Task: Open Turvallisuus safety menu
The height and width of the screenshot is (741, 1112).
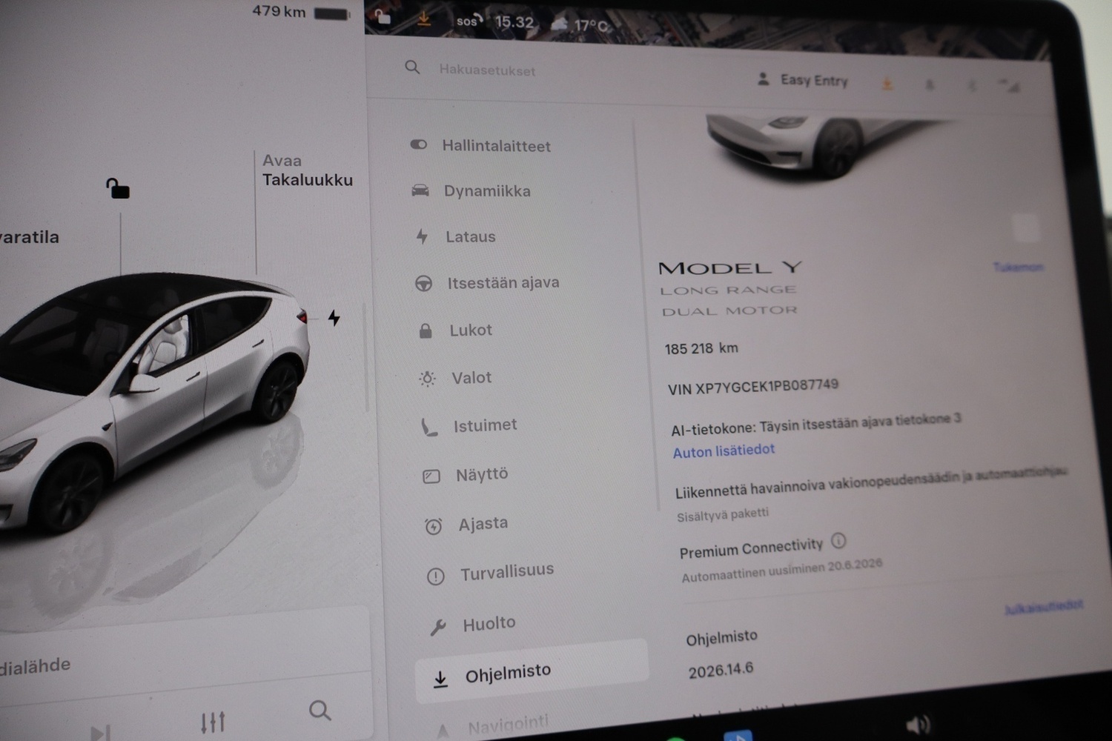Action: [x=507, y=572]
